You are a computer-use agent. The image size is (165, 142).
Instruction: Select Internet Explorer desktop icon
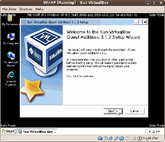coord(11,78)
